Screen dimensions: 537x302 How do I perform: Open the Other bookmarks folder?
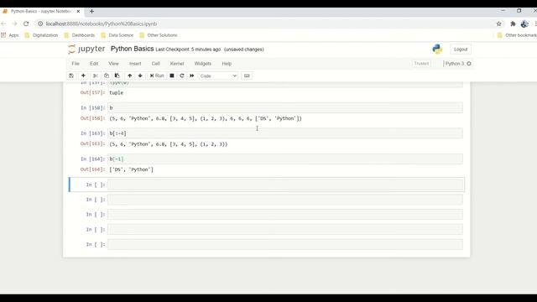[x=517, y=35]
